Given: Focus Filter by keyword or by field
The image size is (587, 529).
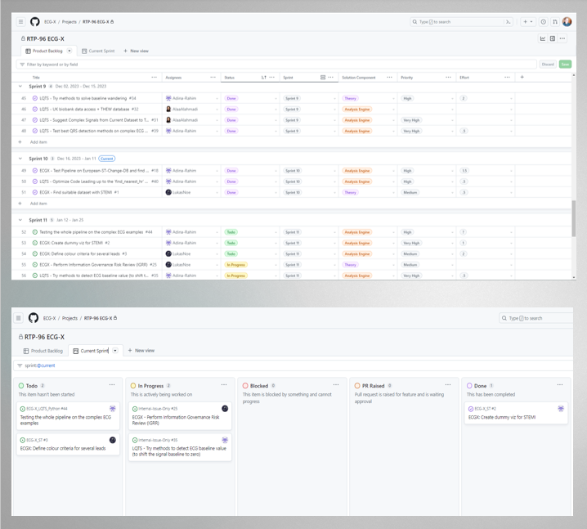Looking at the screenshot, I should click(276, 65).
